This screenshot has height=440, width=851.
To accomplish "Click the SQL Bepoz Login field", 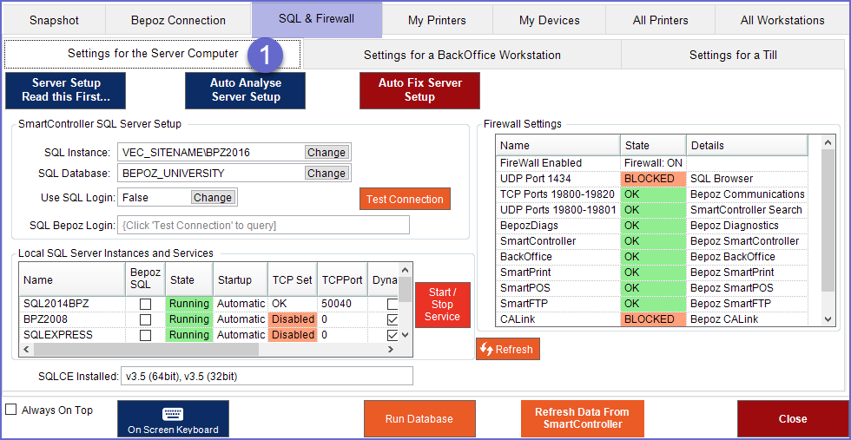I will [x=263, y=226].
